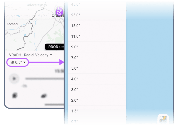178x125 pixels.
Task: Choose the 3.0° tilt angle
Action: click(x=97, y=90)
